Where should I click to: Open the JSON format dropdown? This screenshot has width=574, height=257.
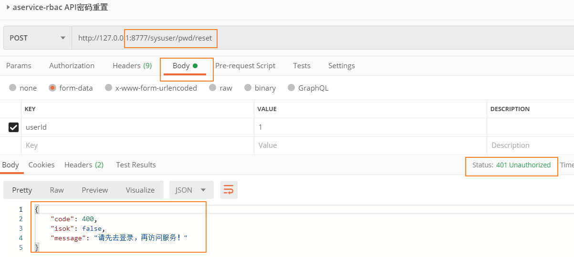coord(190,190)
